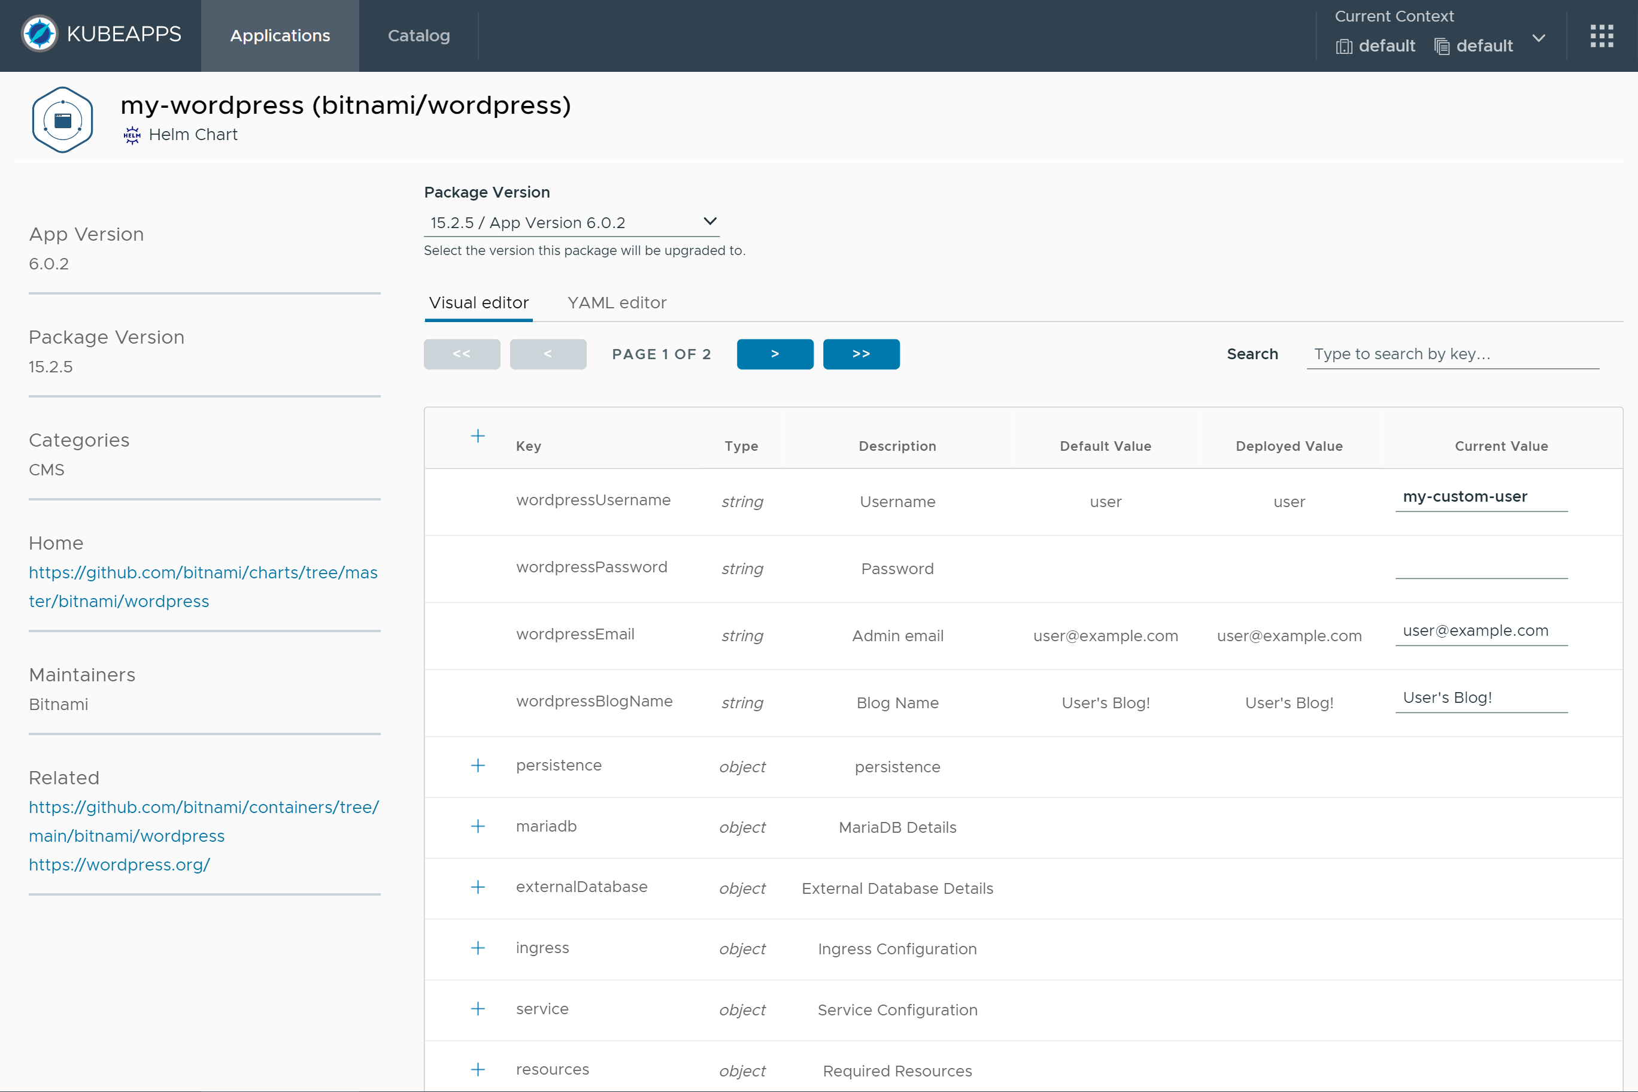Expand the externalDatabase parameters
Viewport: 1638px width, 1092px height.
click(x=478, y=888)
